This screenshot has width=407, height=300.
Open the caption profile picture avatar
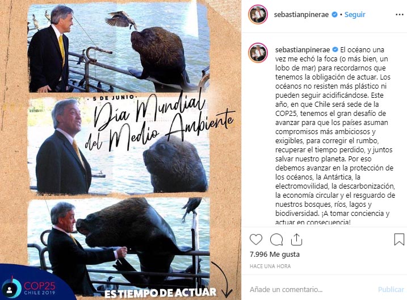click(258, 53)
